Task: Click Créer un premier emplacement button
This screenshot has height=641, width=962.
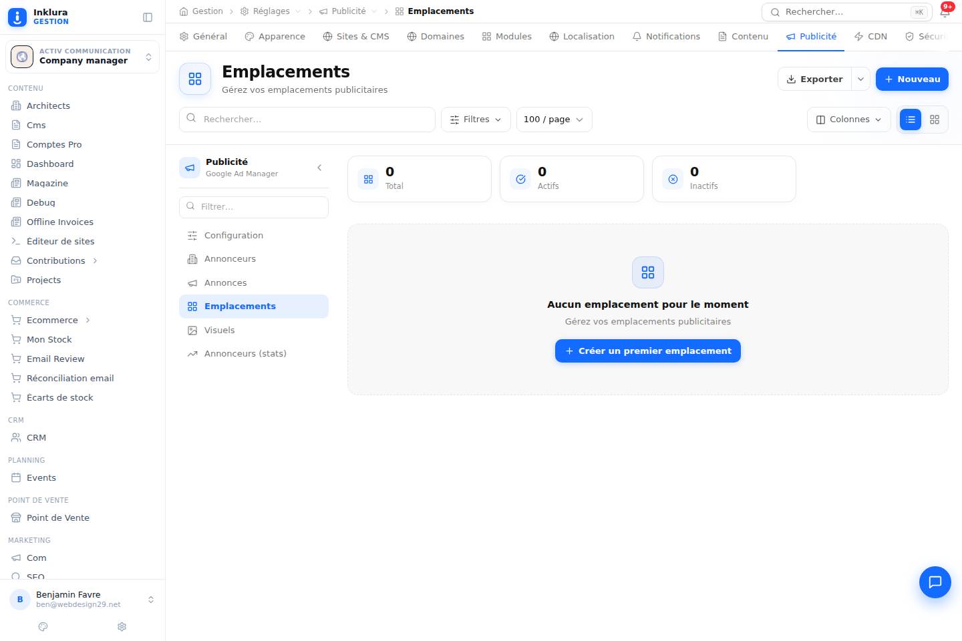Action: coord(647,351)
